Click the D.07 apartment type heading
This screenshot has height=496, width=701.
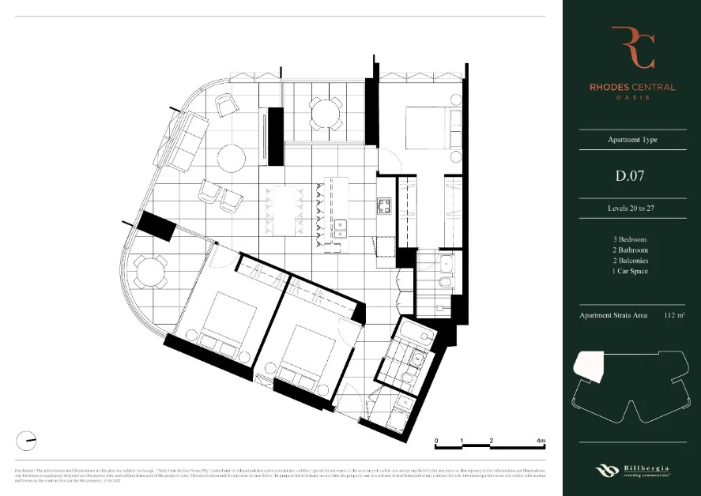point(631,175)
